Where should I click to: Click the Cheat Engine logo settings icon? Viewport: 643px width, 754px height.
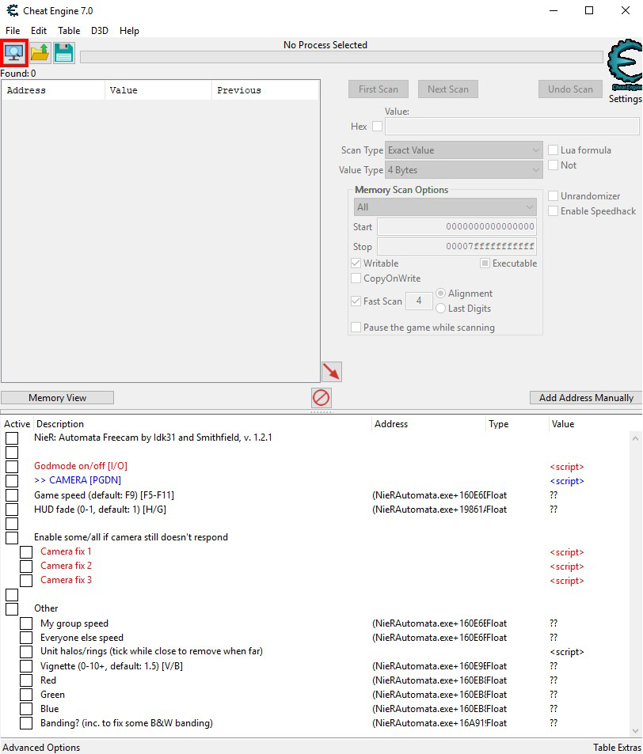click(x=625, y=65)
